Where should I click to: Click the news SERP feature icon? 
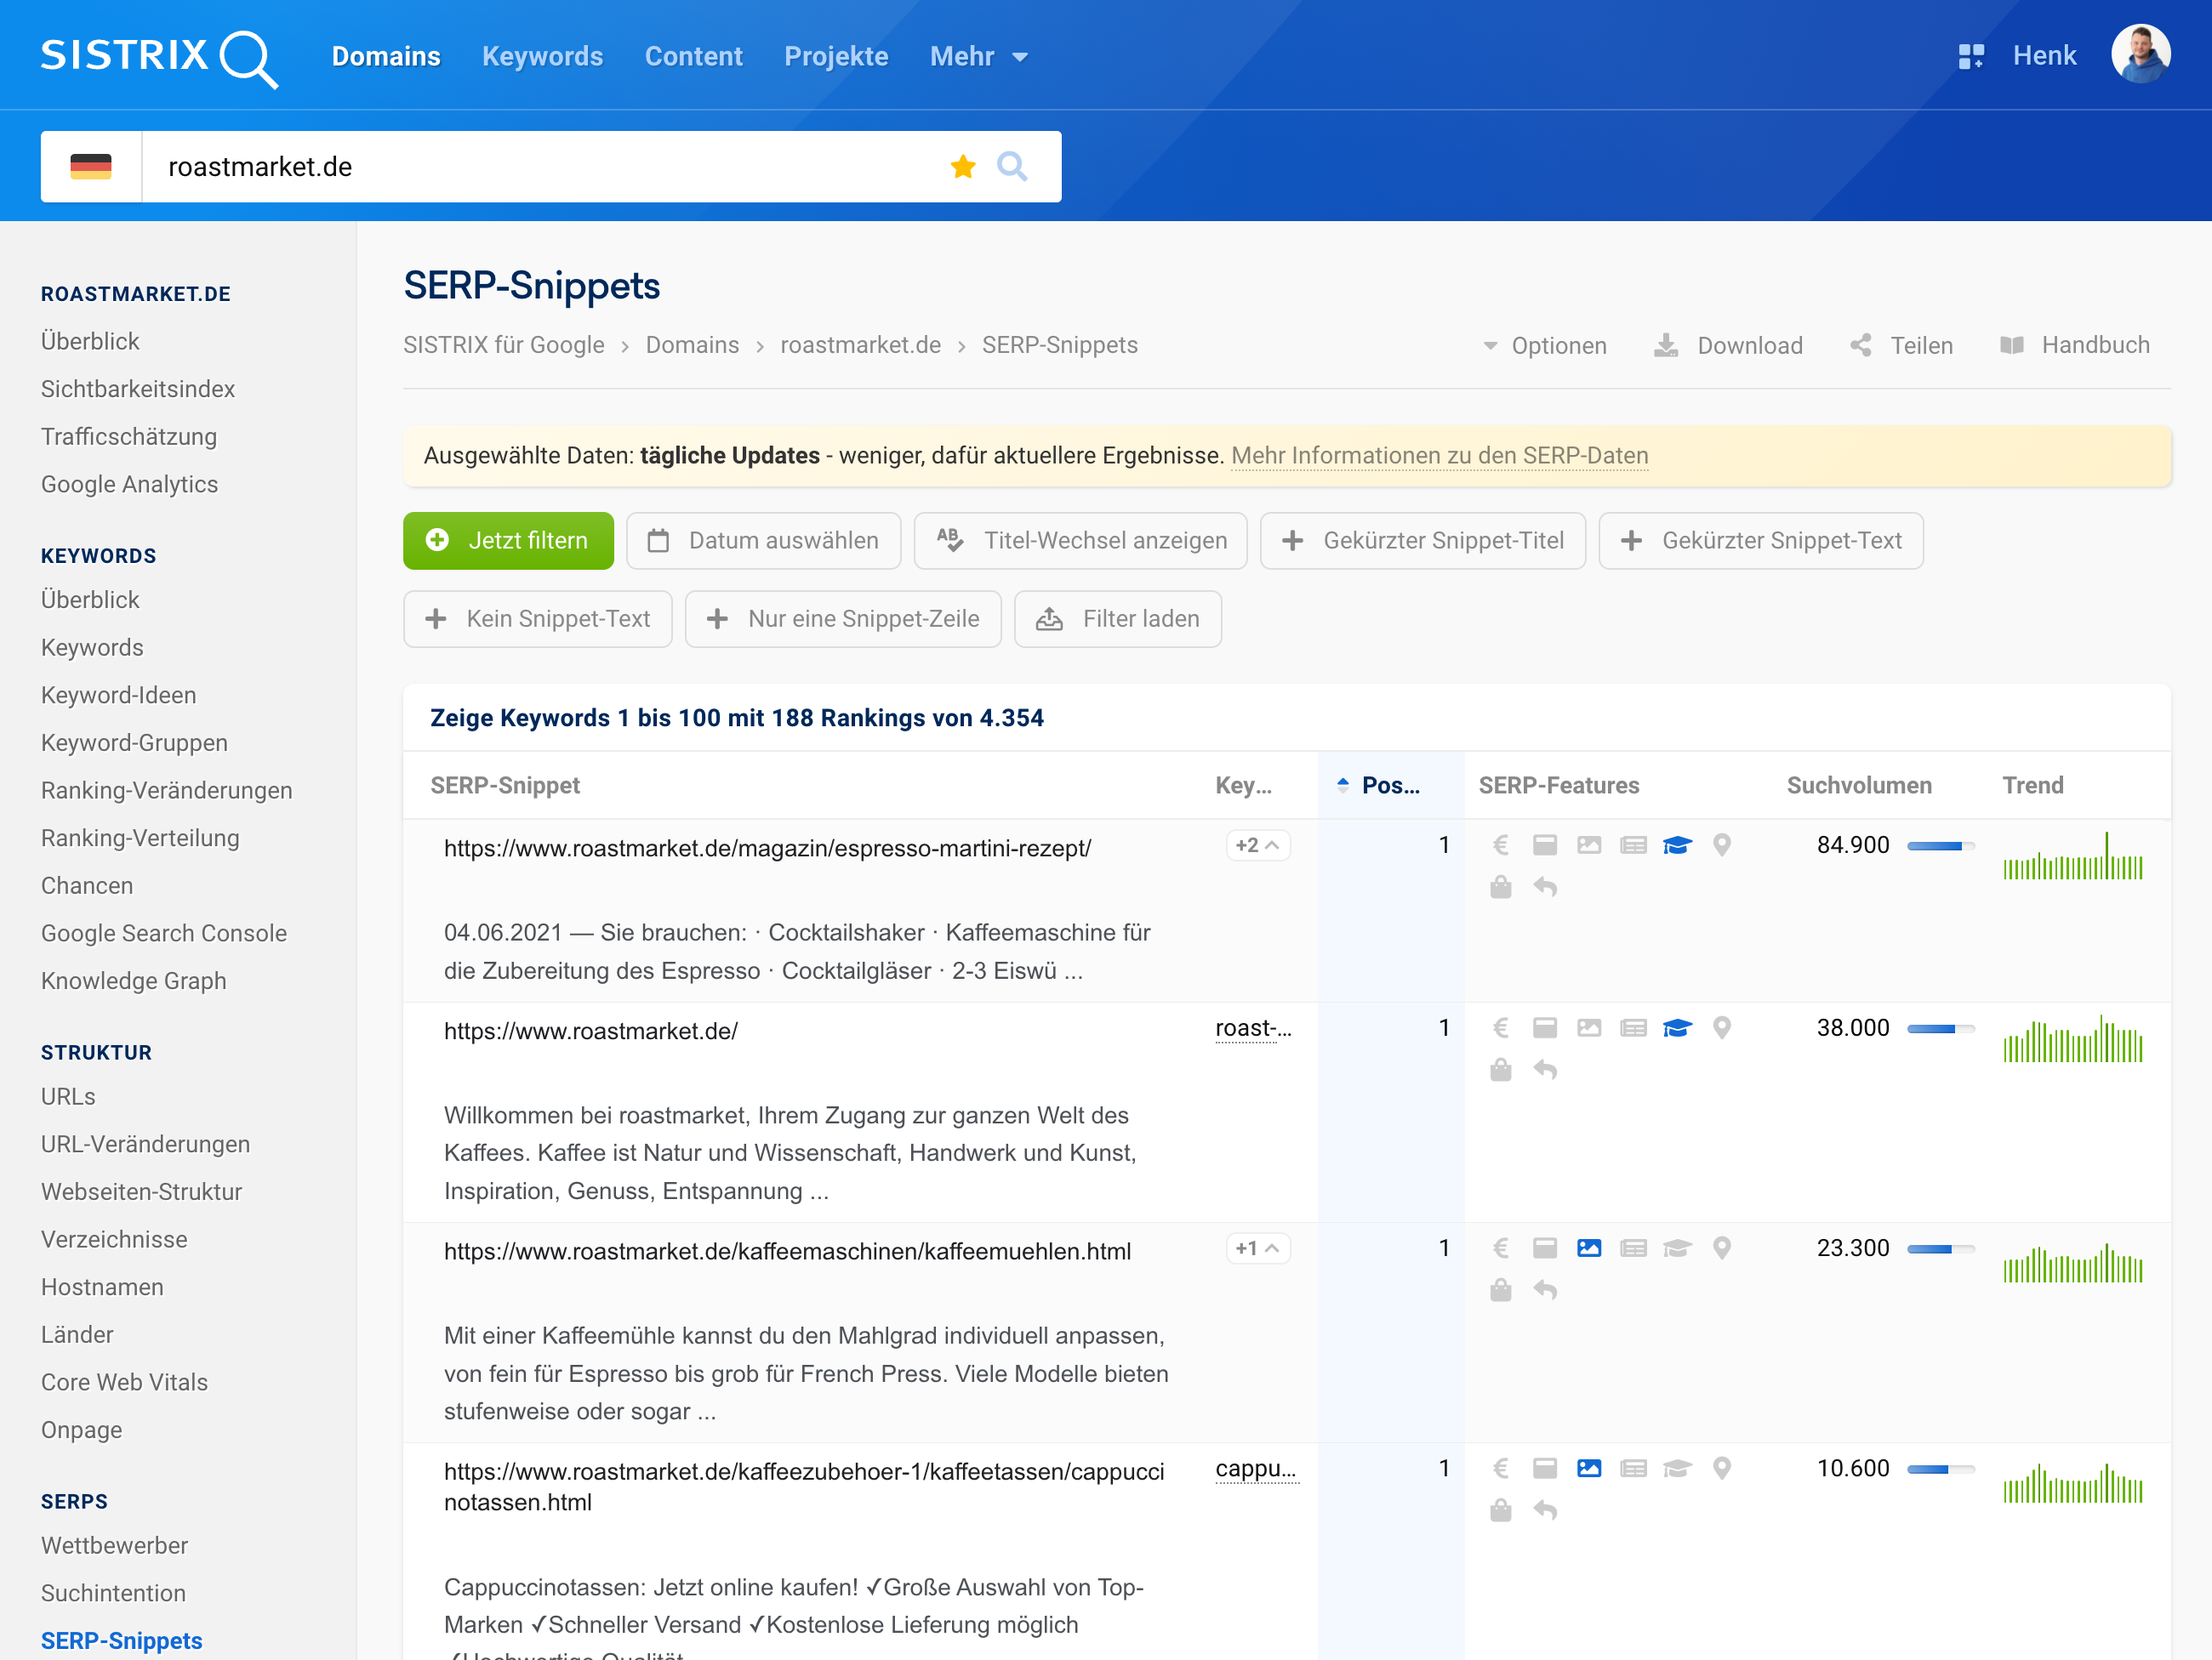click(x=1634, y=844)
